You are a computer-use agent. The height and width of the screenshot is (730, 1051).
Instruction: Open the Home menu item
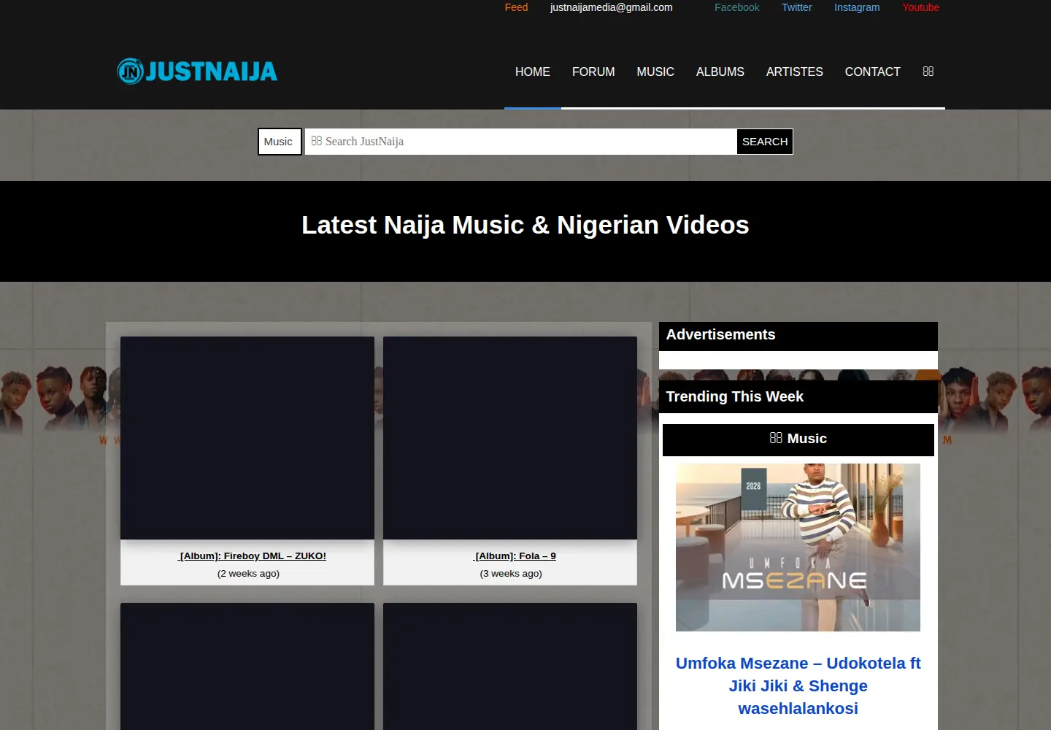533,72
